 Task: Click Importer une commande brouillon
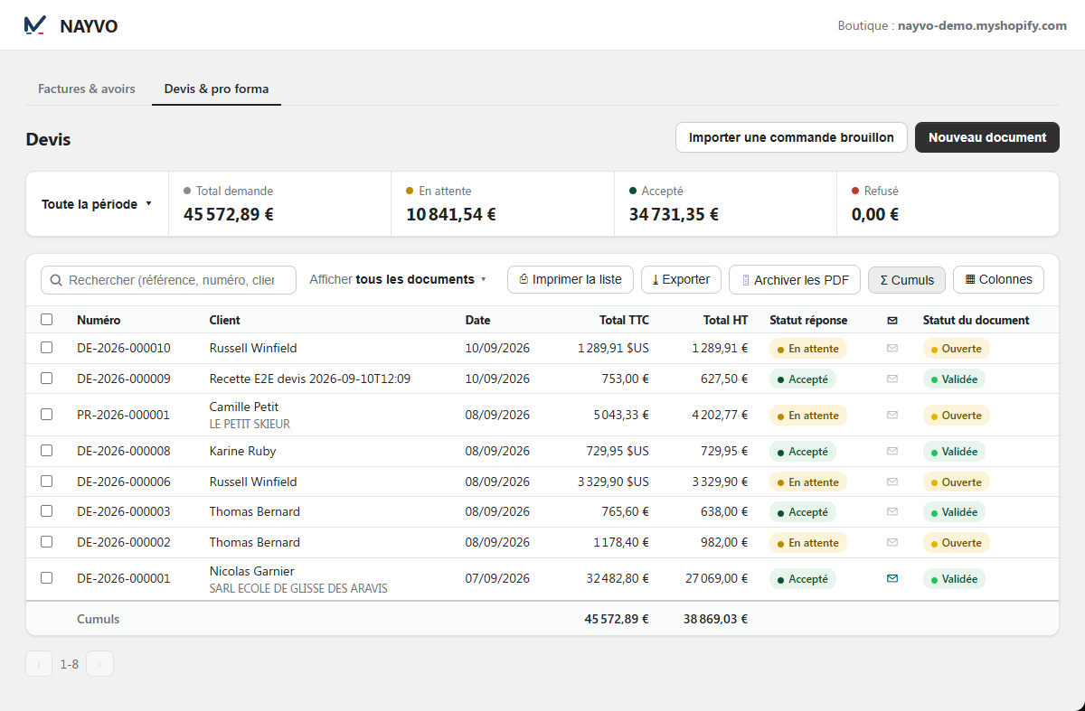(x=791, y=137)
